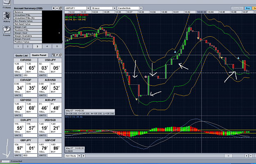The width and height of the screenshot is (256, 164).
Task: Click GBP/CHF BUY quote 86
Action: click(x=56, y=148)
